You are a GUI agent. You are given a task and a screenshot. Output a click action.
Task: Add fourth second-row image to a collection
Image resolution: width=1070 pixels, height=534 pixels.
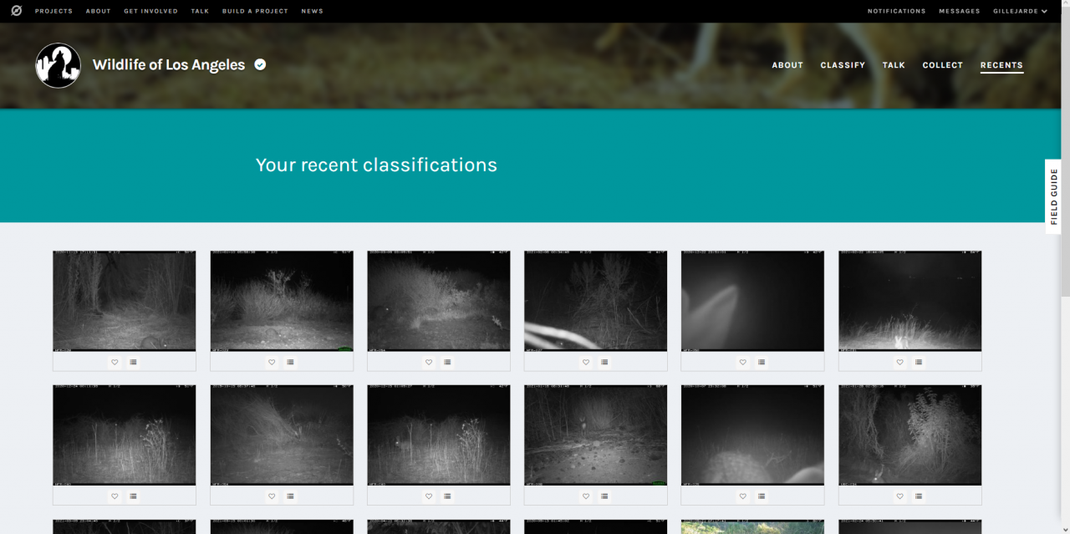coord(604,496)
